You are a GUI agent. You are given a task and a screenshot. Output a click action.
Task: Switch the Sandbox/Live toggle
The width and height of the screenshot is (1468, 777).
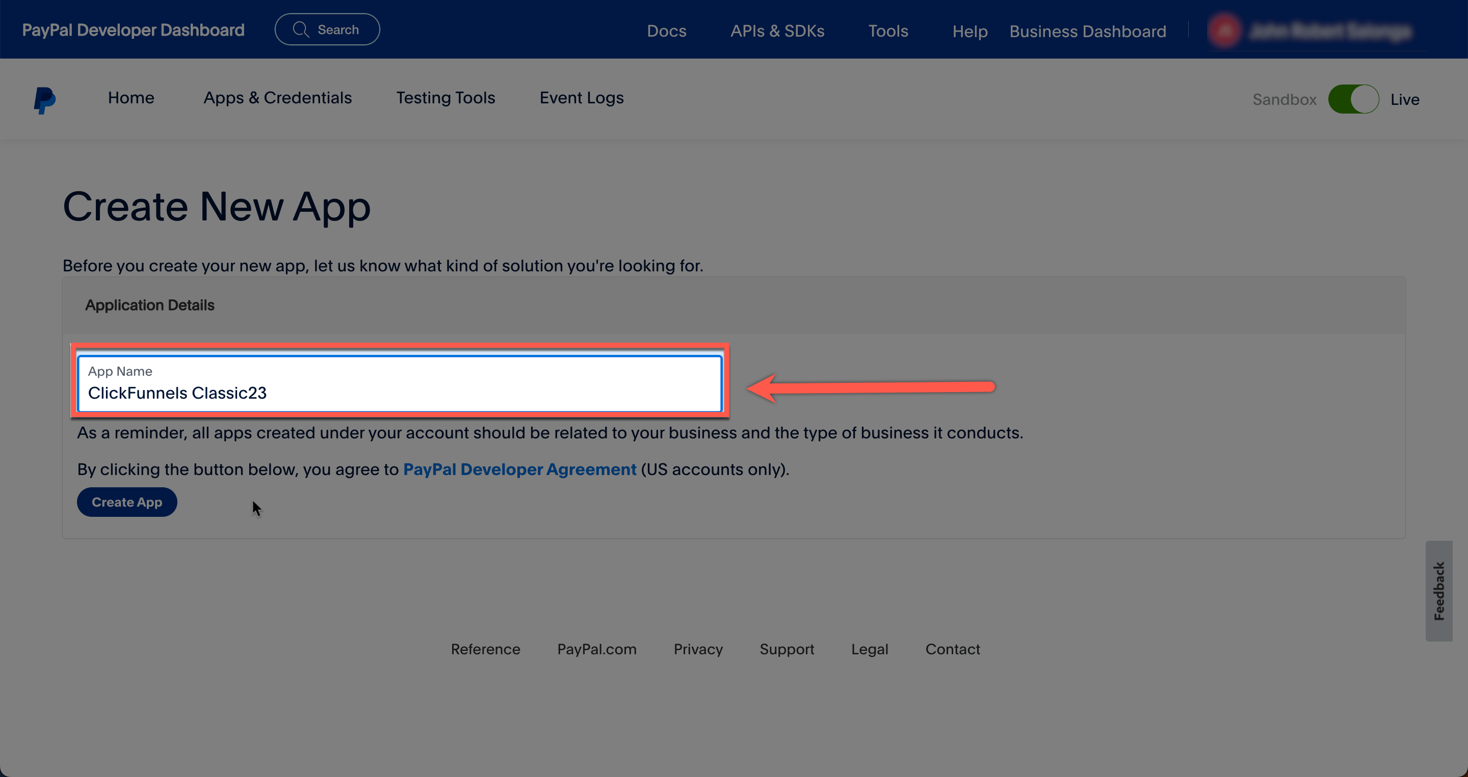1353,99
